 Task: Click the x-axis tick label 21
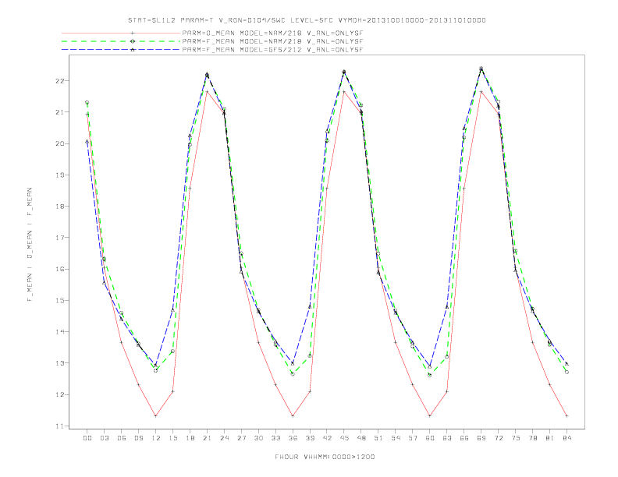coord(207,438)
